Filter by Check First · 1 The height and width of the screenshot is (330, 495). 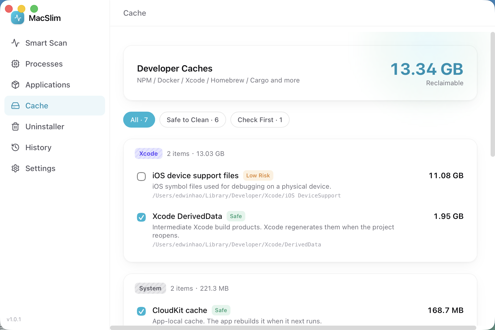click(x=260, y=120)
